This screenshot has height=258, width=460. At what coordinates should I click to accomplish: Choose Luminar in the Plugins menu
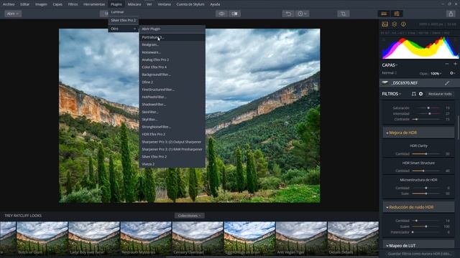[123, 12]
